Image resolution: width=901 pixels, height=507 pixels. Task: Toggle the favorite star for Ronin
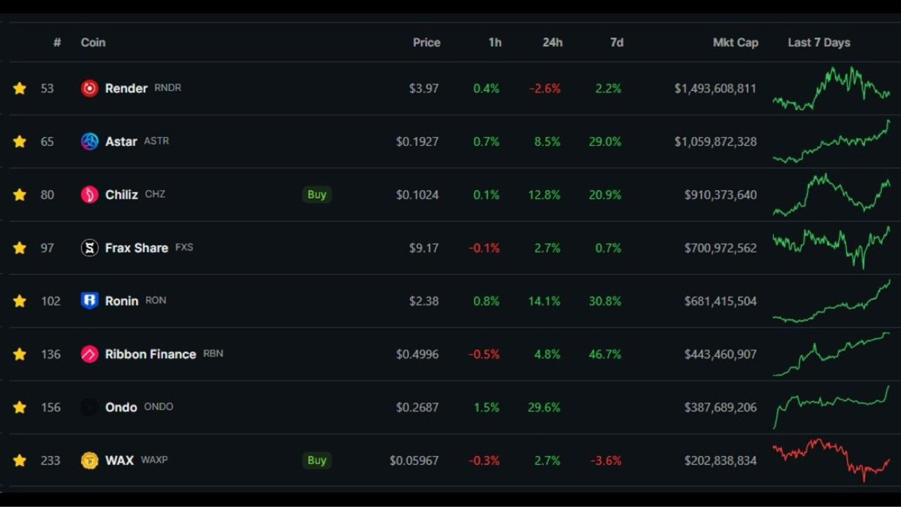(20, 301)
